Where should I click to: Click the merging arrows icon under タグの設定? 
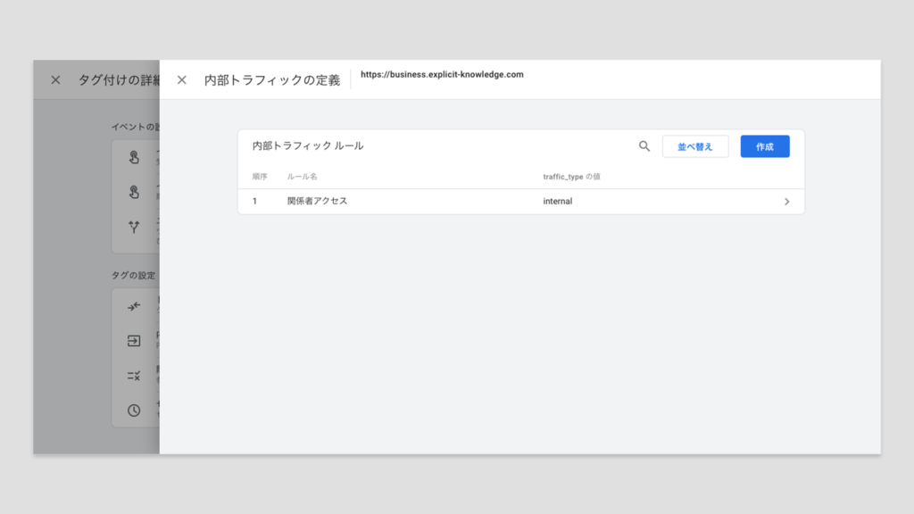tap(134, 307)
